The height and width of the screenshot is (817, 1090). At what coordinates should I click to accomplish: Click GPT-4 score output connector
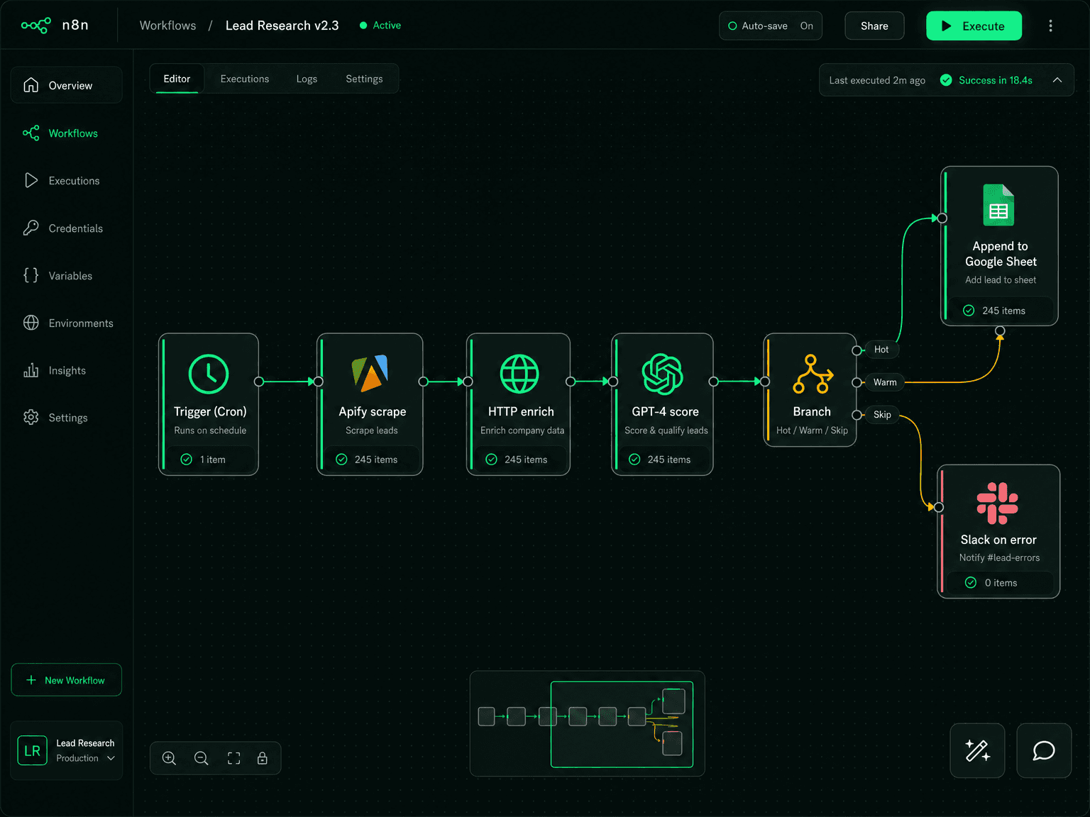(713, 382)
